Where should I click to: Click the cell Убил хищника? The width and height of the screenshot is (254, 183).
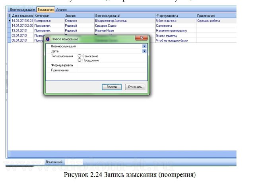click(176, 21)
